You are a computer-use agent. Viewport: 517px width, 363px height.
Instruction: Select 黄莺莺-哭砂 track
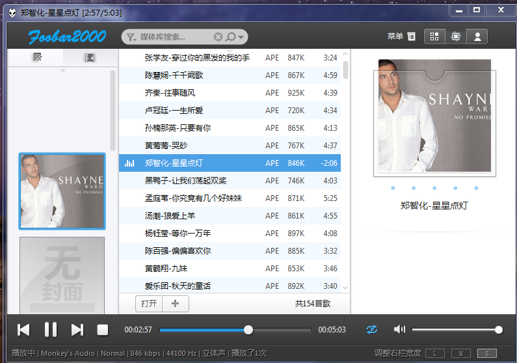pos(230,146)
